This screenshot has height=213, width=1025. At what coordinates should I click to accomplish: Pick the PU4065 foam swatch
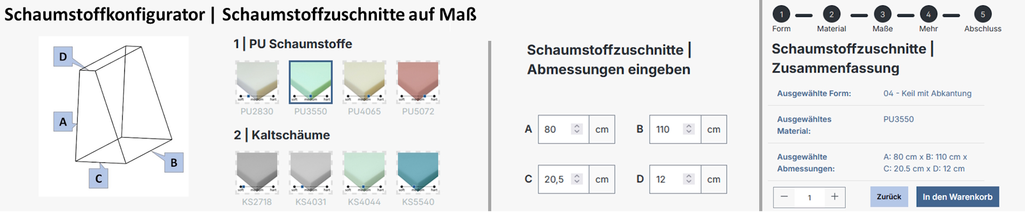pos(364,81)
